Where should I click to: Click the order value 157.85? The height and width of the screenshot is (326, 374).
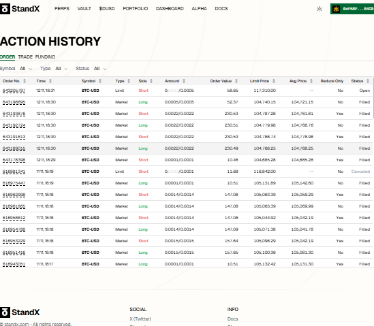click(231, 252)
